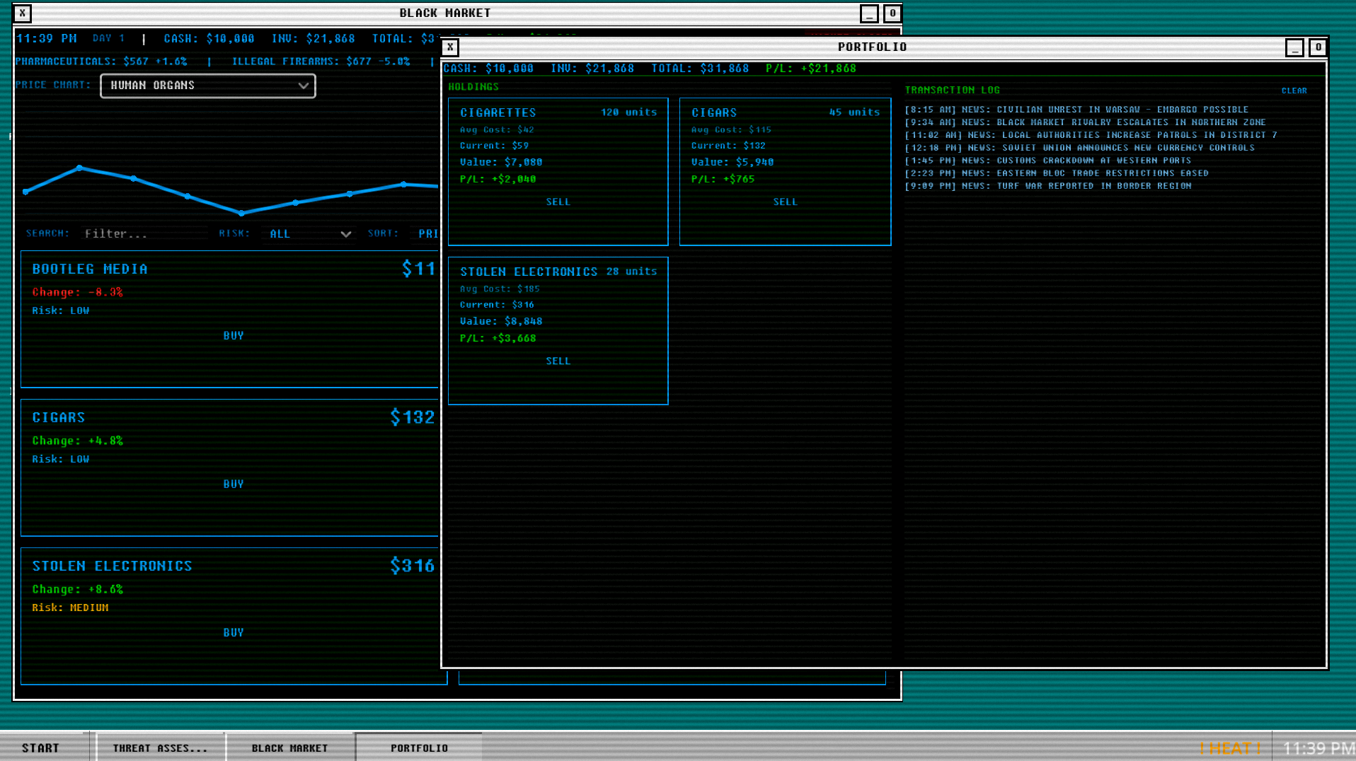Select the Soviet Union currency controls entry
Viewport: 1356px width, 761px height.
(x=1079, y=148)
